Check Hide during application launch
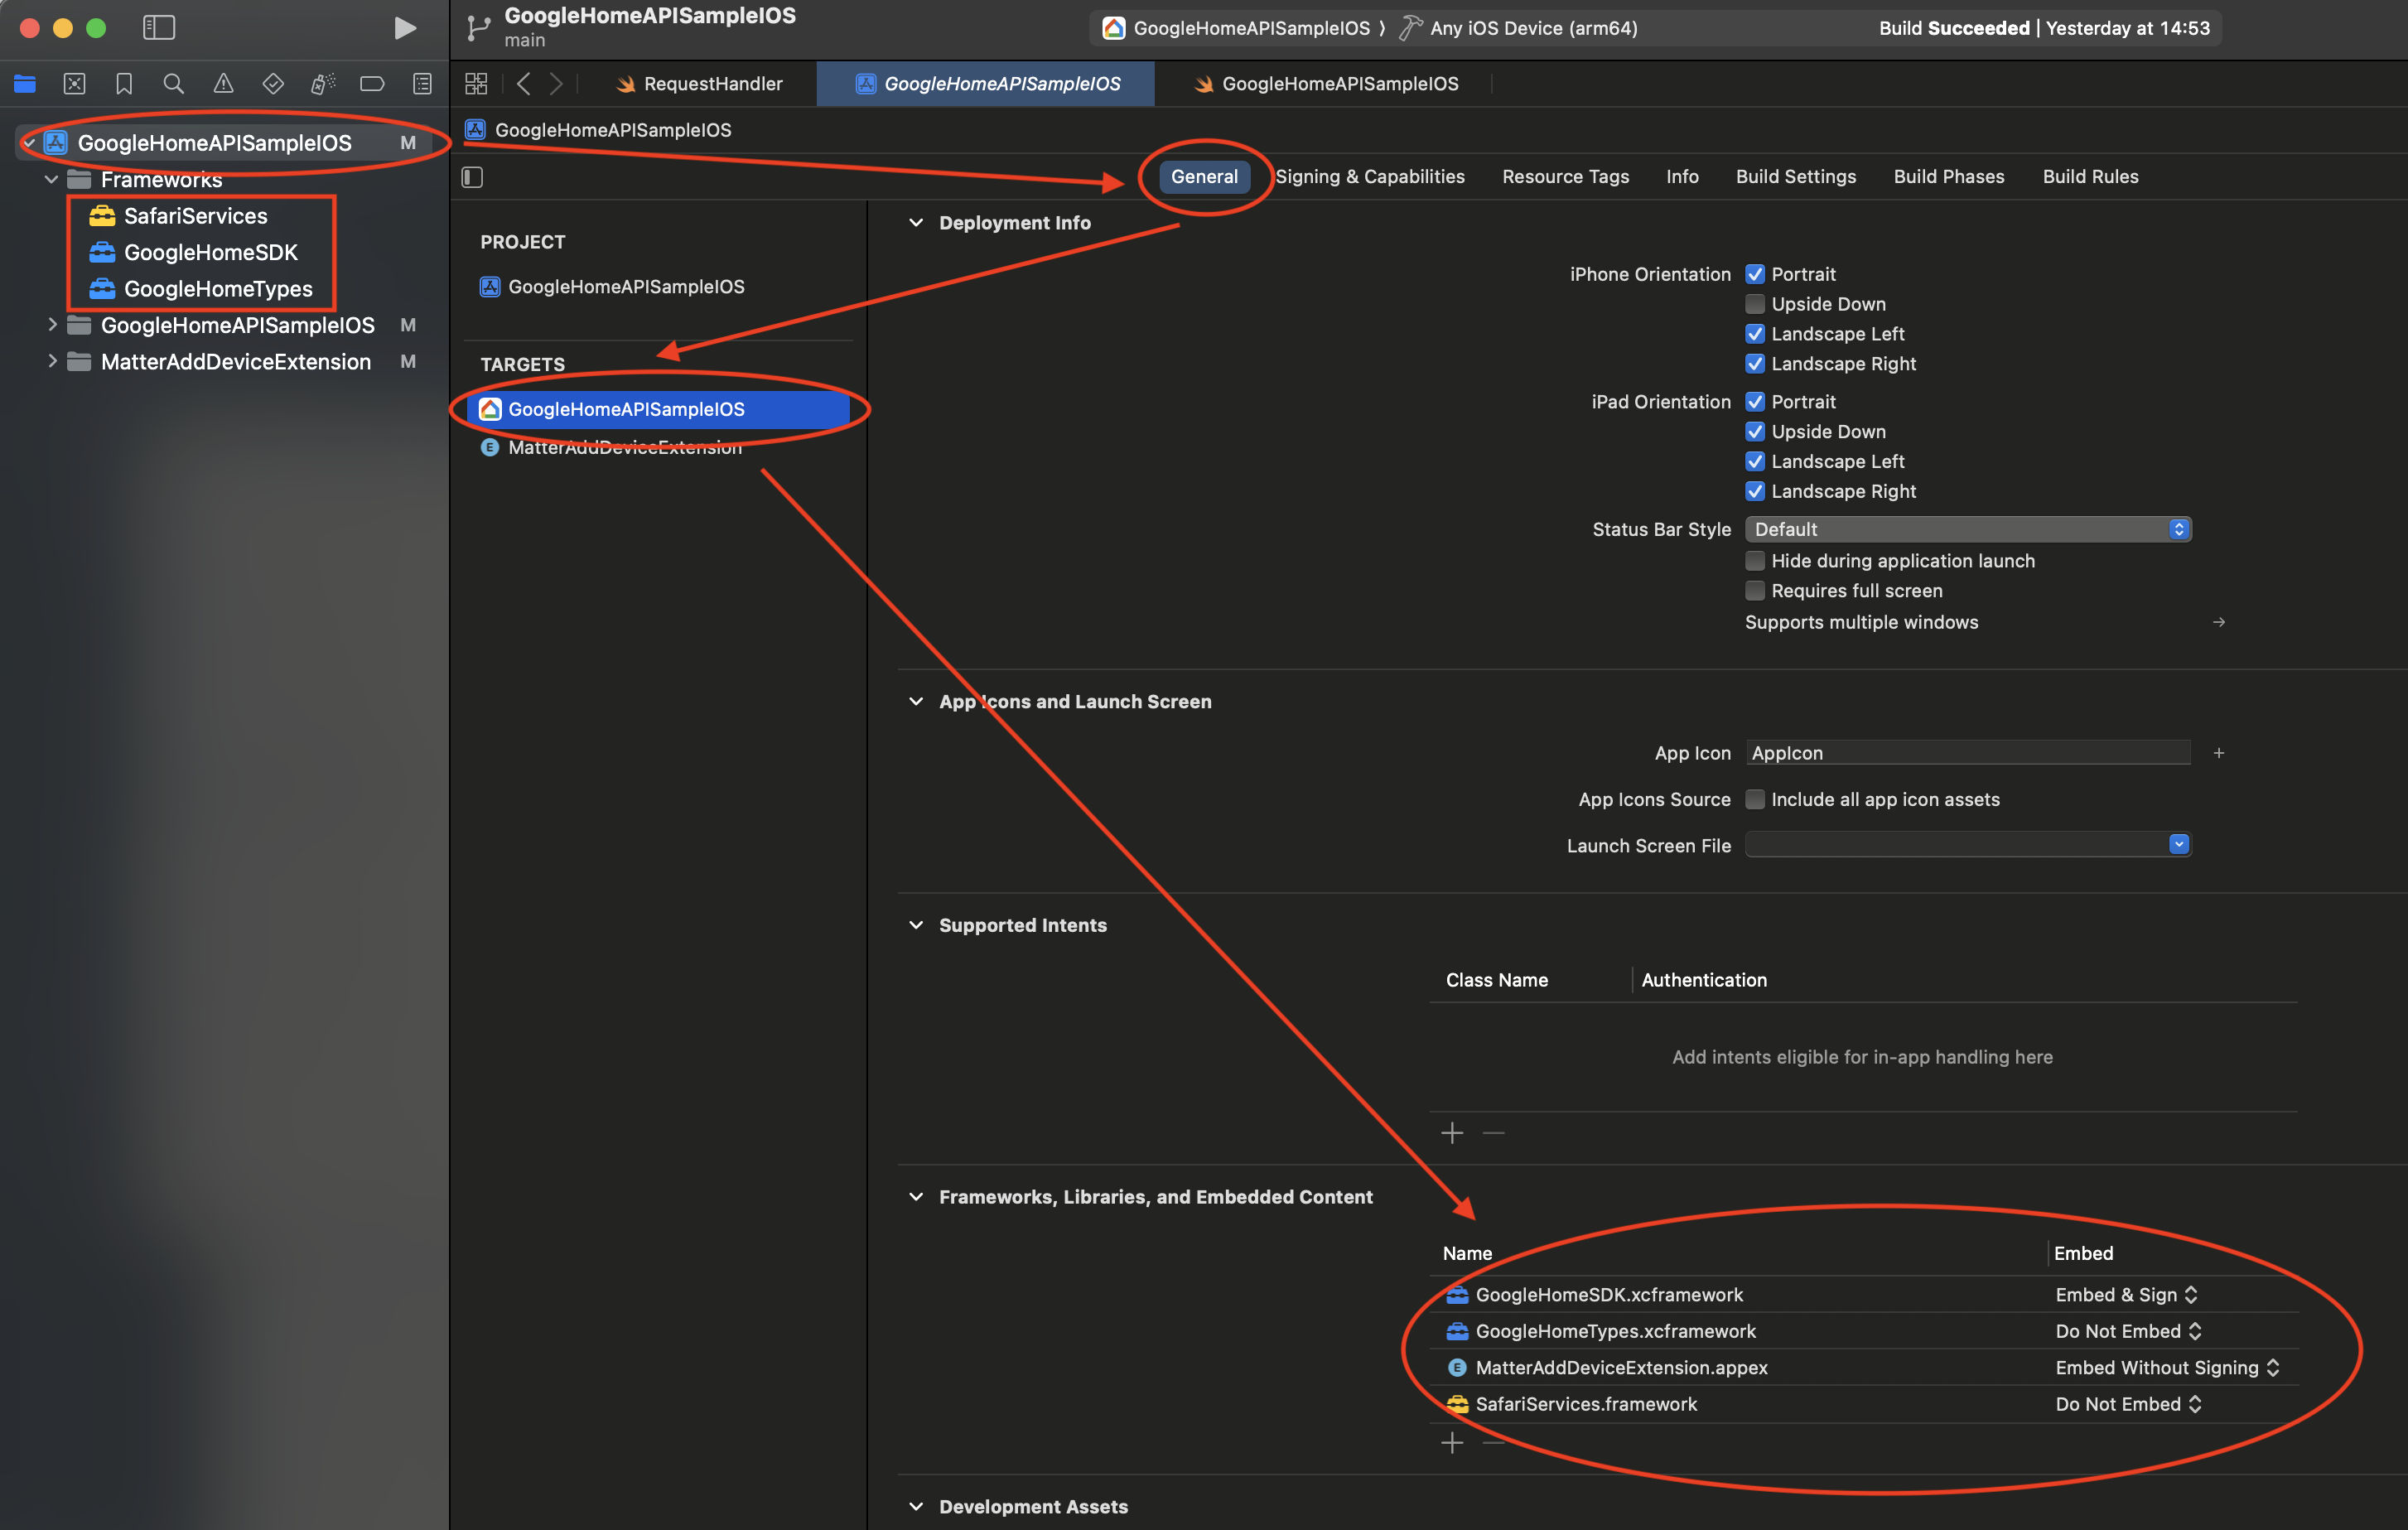Screen dimensions: 2408x1530 click(x=1756, y=561)
